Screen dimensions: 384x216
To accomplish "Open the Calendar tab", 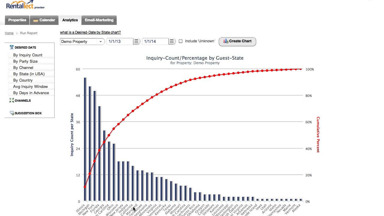I will tap(44, 20).
